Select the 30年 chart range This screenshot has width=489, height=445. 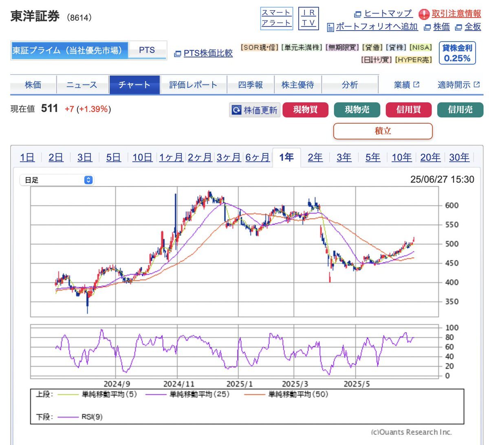459,157
